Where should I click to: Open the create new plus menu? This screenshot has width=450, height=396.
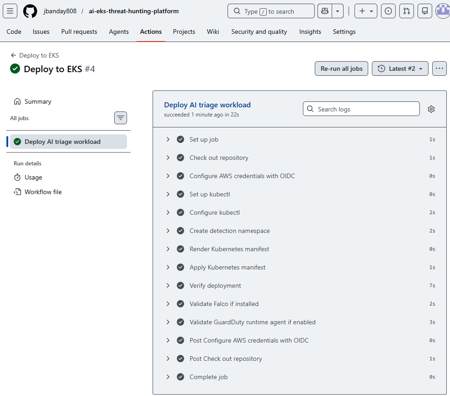click(366, 11)
